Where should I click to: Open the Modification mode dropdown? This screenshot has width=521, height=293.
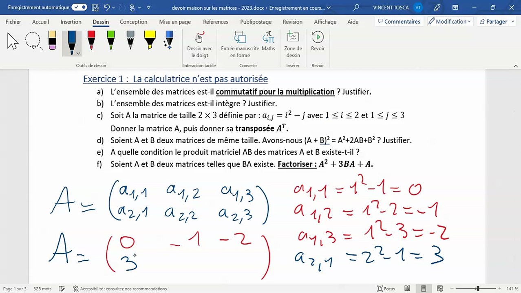point(450,22)
